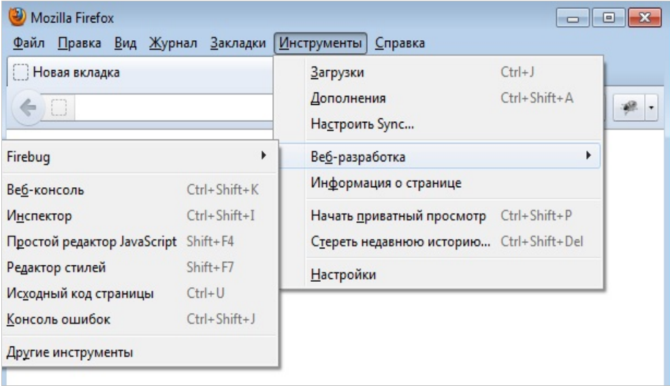
Task: Expand the Firebug submenu arrow
Action: (x=263, y=157)
